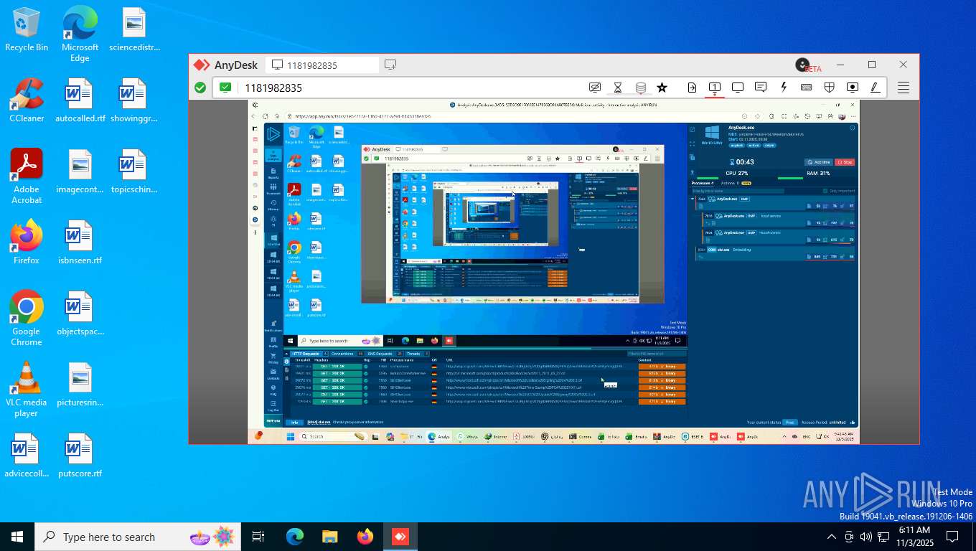This screenshot has width=976, height=551.
Task: Open Microsoft Edge desktop shortcut
Action: [x=80, y=34]
